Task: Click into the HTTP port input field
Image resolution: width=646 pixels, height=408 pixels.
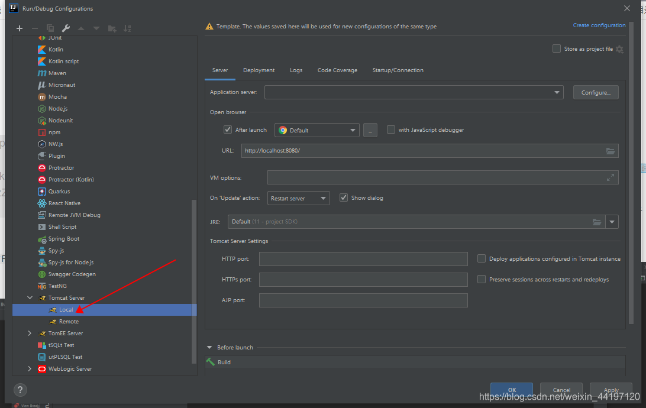Action: pyautogui.click(x=363, y=259)
